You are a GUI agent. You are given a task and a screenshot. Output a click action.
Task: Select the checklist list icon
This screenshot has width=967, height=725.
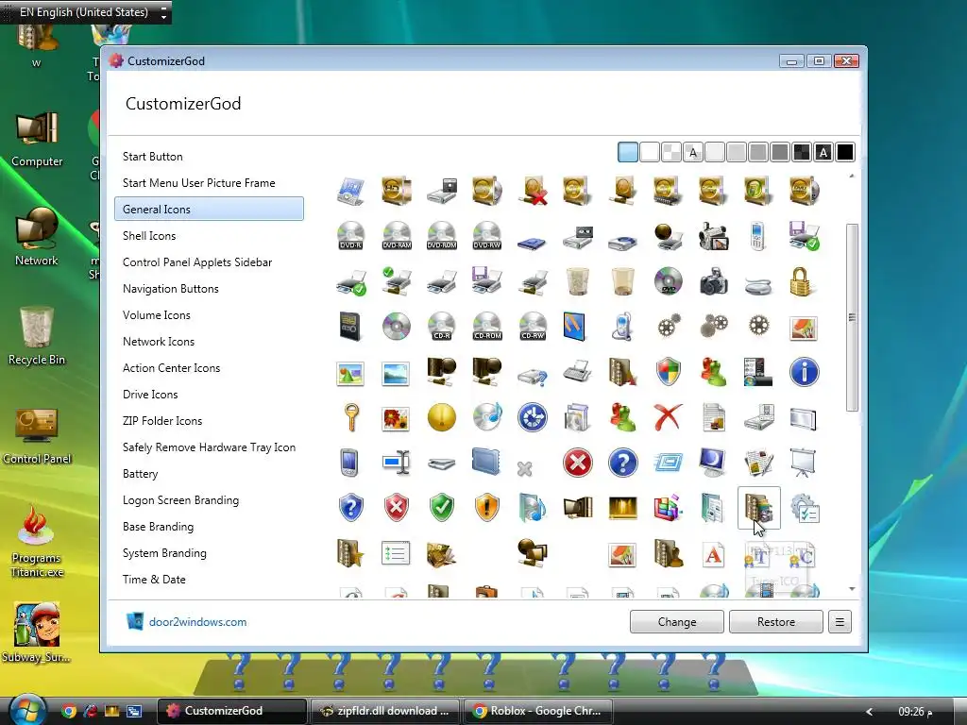pos(396,553)
